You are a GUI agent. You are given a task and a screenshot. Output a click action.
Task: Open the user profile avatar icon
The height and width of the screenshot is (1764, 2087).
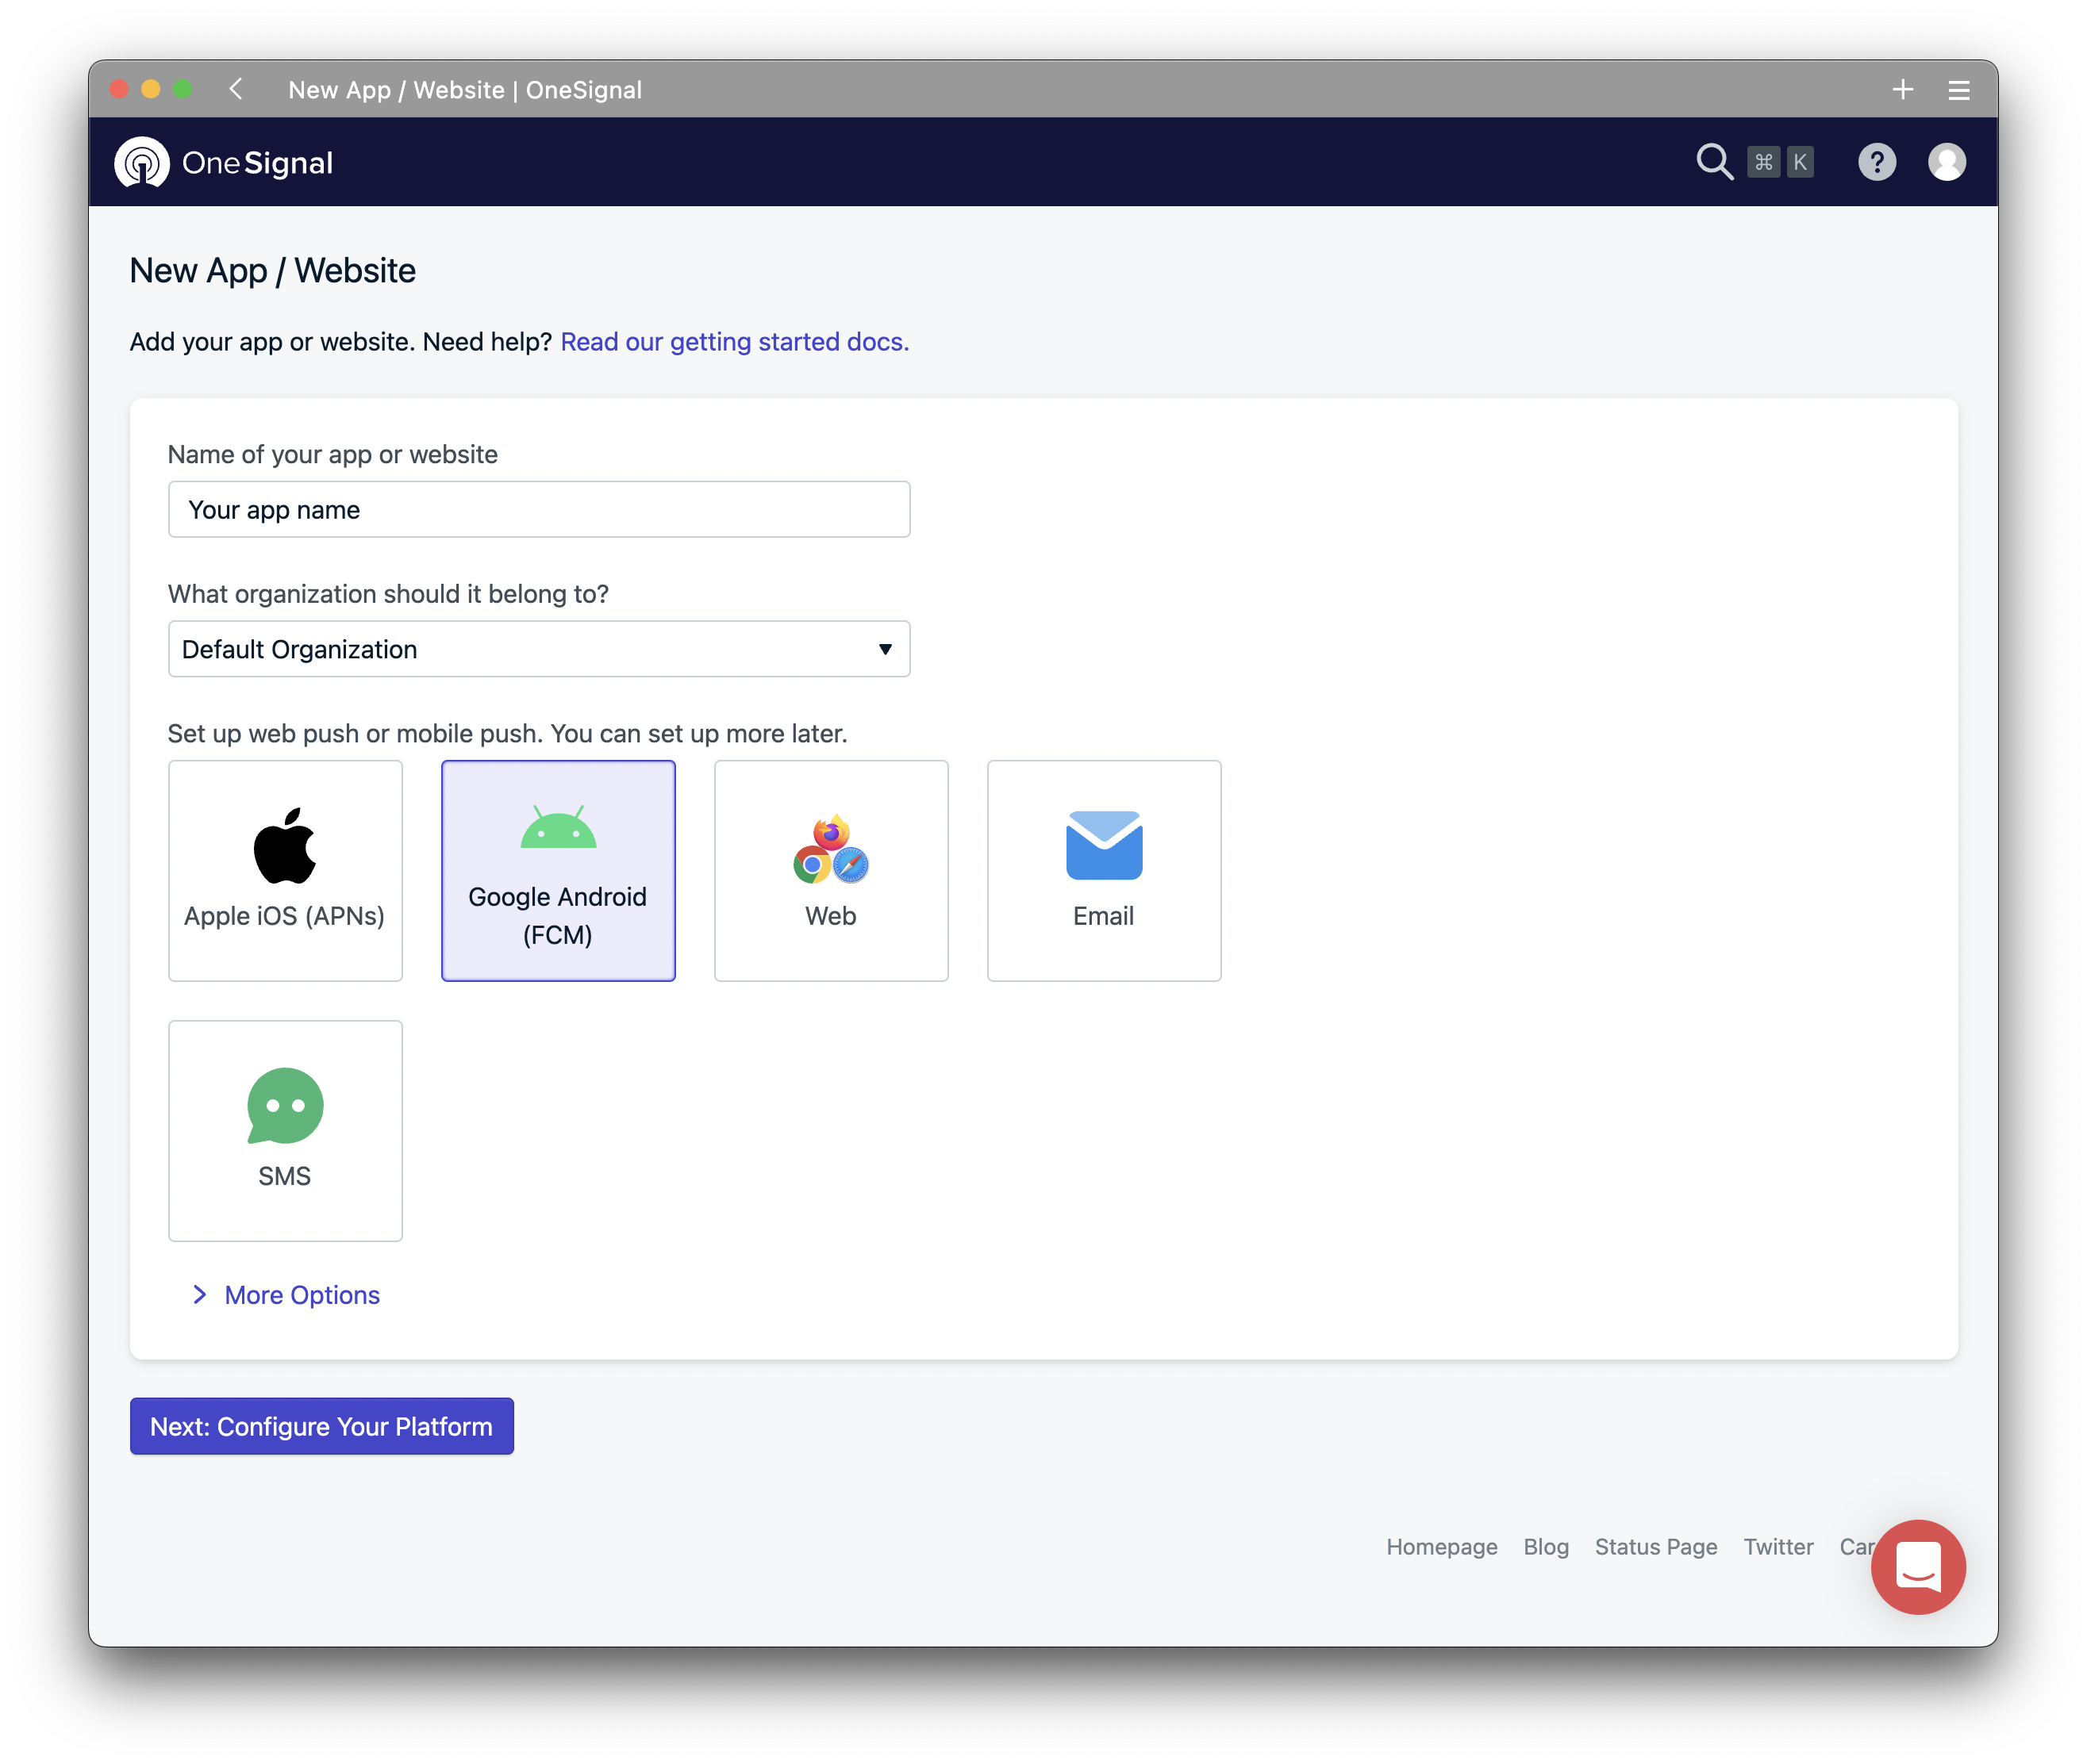[x=1946, y=162]
